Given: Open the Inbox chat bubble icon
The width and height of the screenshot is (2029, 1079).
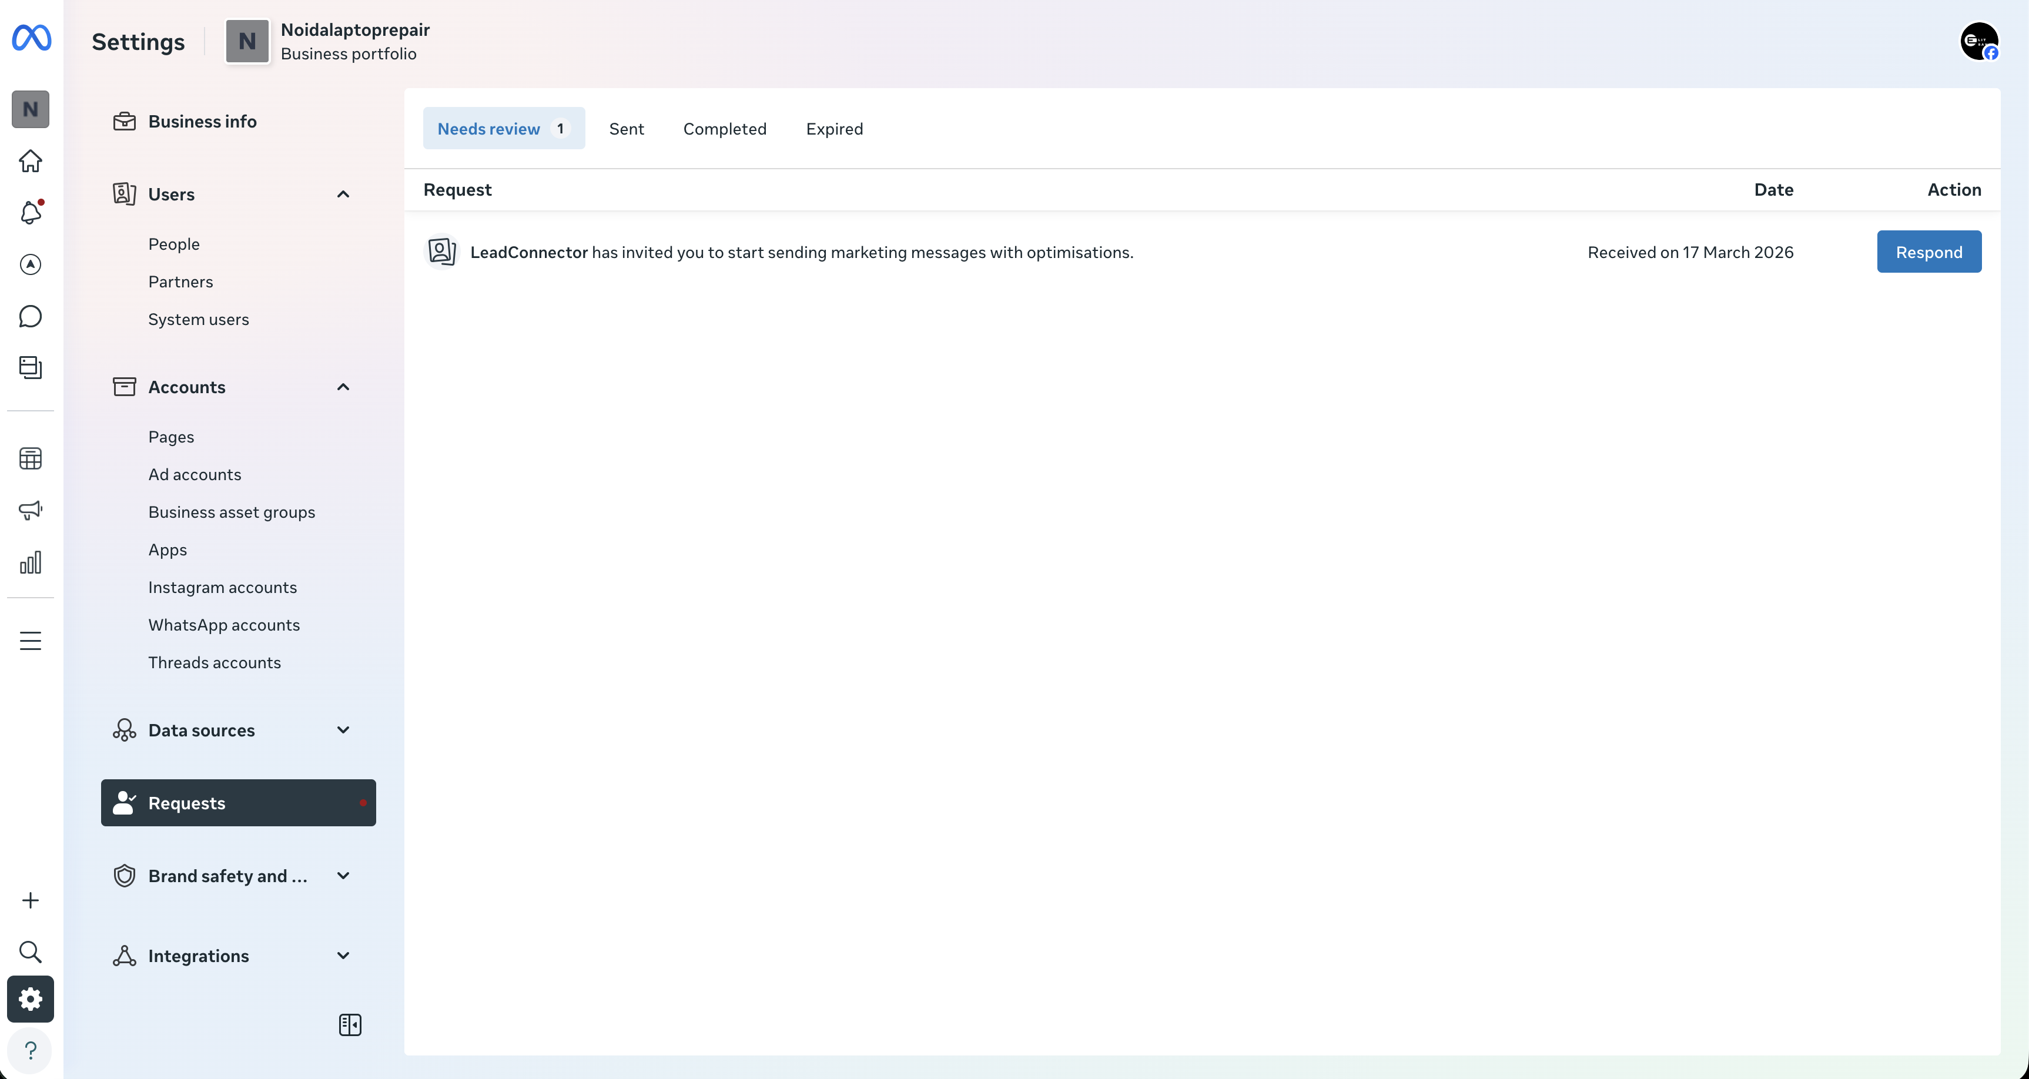Looking at the screenshot, I should coord(30,317).
